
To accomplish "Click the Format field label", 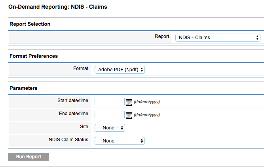I will tap(81, 68).
